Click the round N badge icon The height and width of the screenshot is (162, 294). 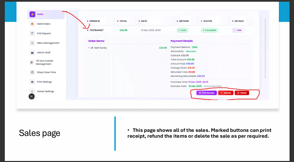pos(32,97)
